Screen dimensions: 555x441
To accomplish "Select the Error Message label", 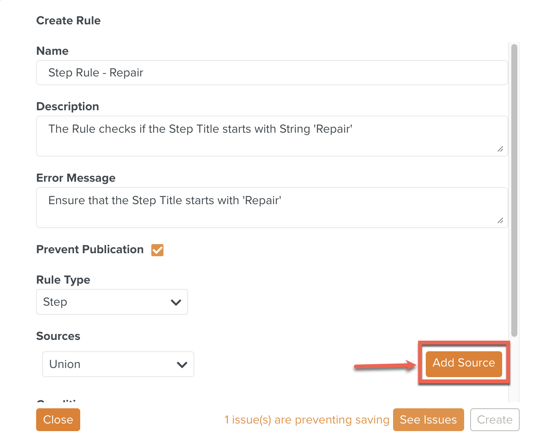I will [x=76, y=178].
